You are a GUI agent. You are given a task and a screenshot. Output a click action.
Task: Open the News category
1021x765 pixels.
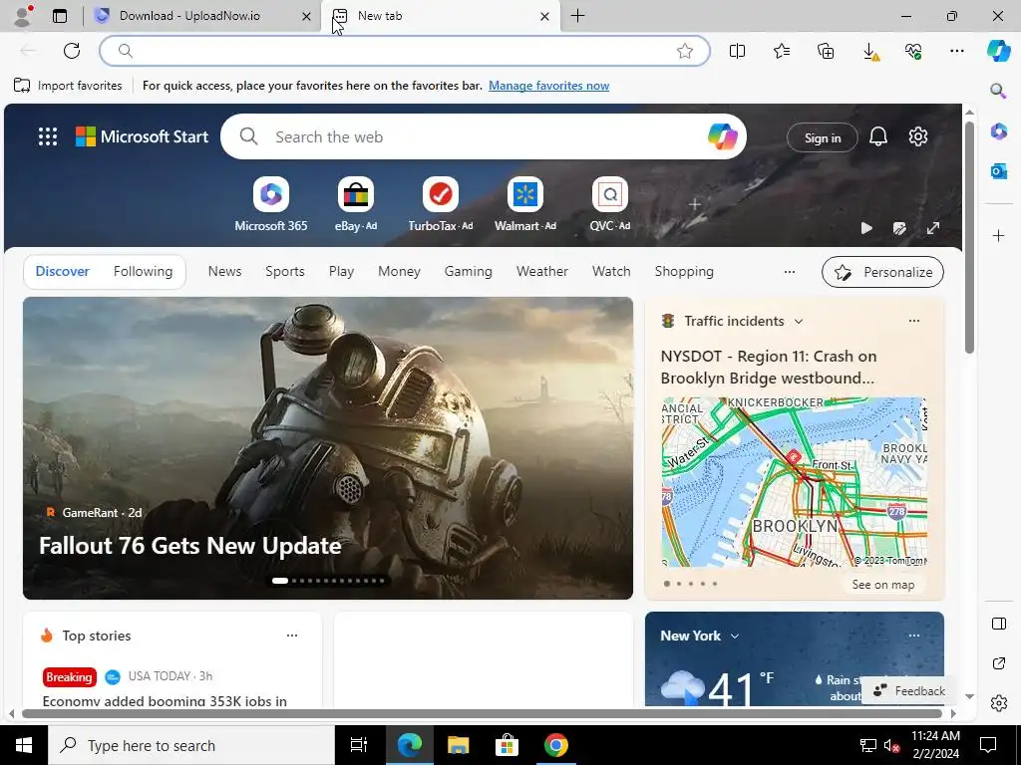[224, 271]
